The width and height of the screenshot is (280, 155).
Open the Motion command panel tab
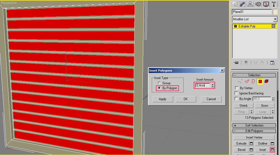pos(258,4)
